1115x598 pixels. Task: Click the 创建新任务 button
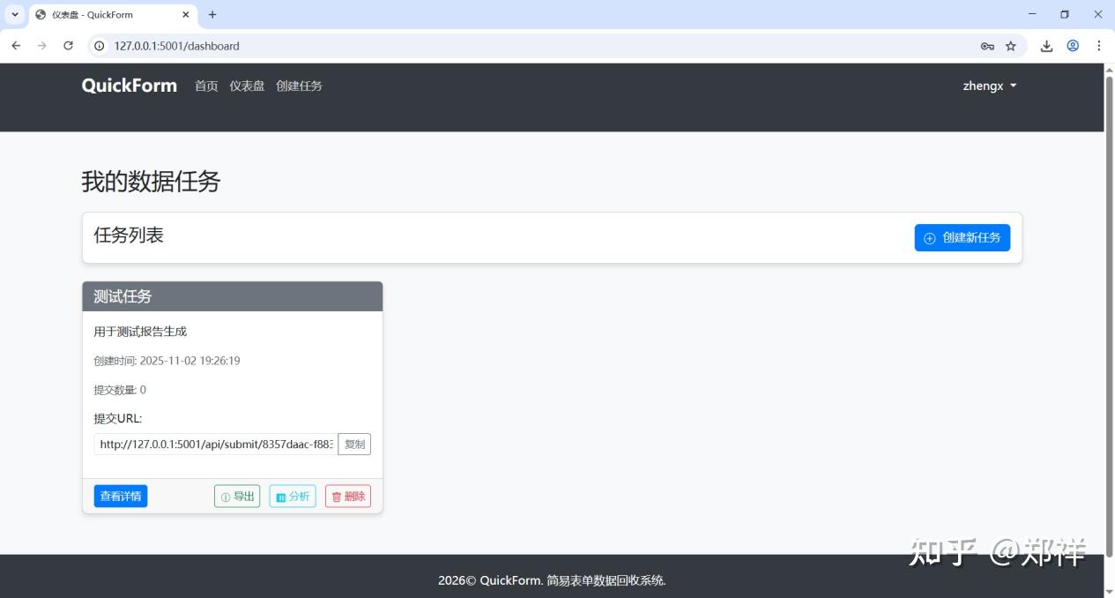(963, 237)
